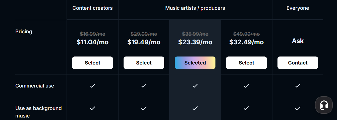Click the gradient Selected button
The height and width of the screenshot is (120, 337).
195,63
